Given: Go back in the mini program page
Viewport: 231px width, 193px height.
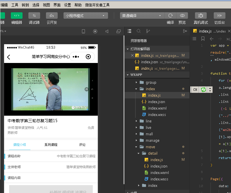Looking at the screenshot, I should click(9, 57).
